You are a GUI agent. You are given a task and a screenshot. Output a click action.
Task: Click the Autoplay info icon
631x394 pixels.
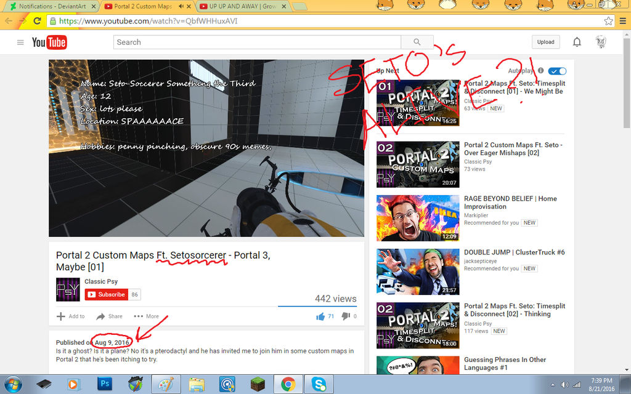coord(541,71)
